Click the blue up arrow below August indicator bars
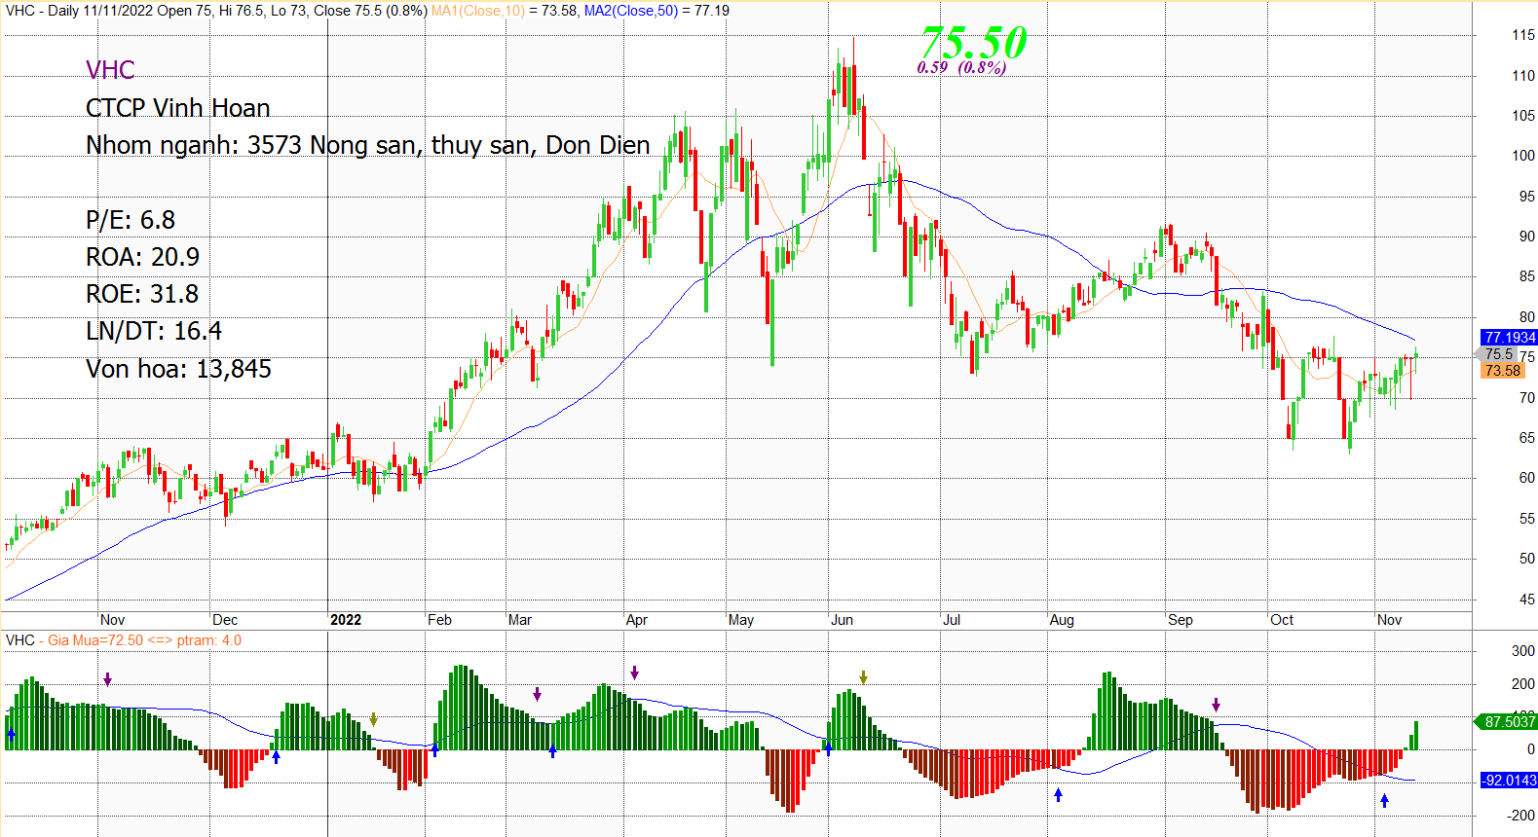The width and height of the screenshot is (1538, 837). tap(1058, 795)
